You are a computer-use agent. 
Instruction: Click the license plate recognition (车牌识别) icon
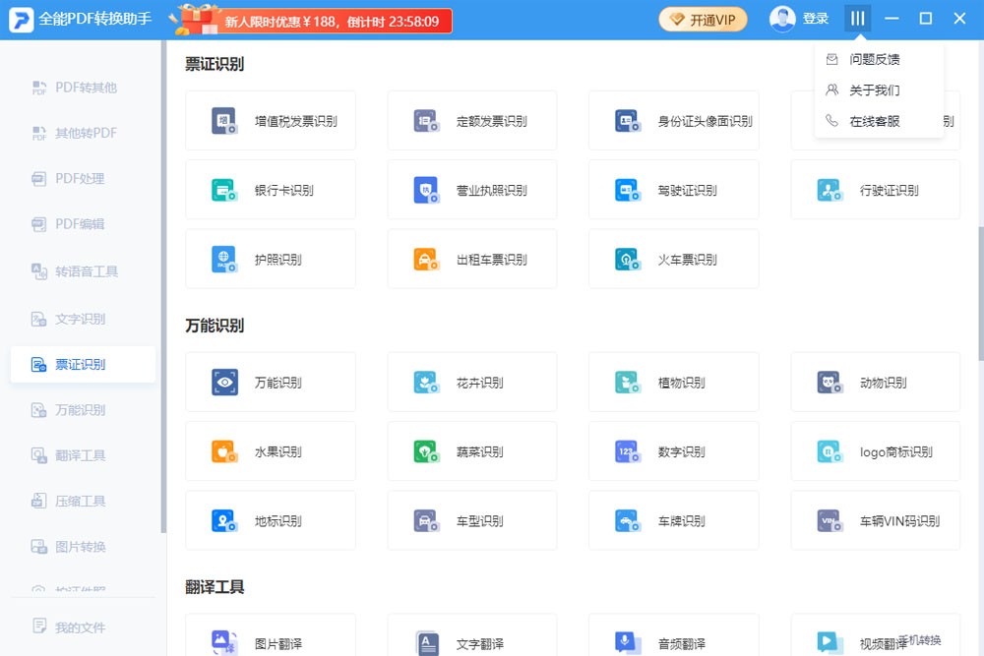coord(628,520)
